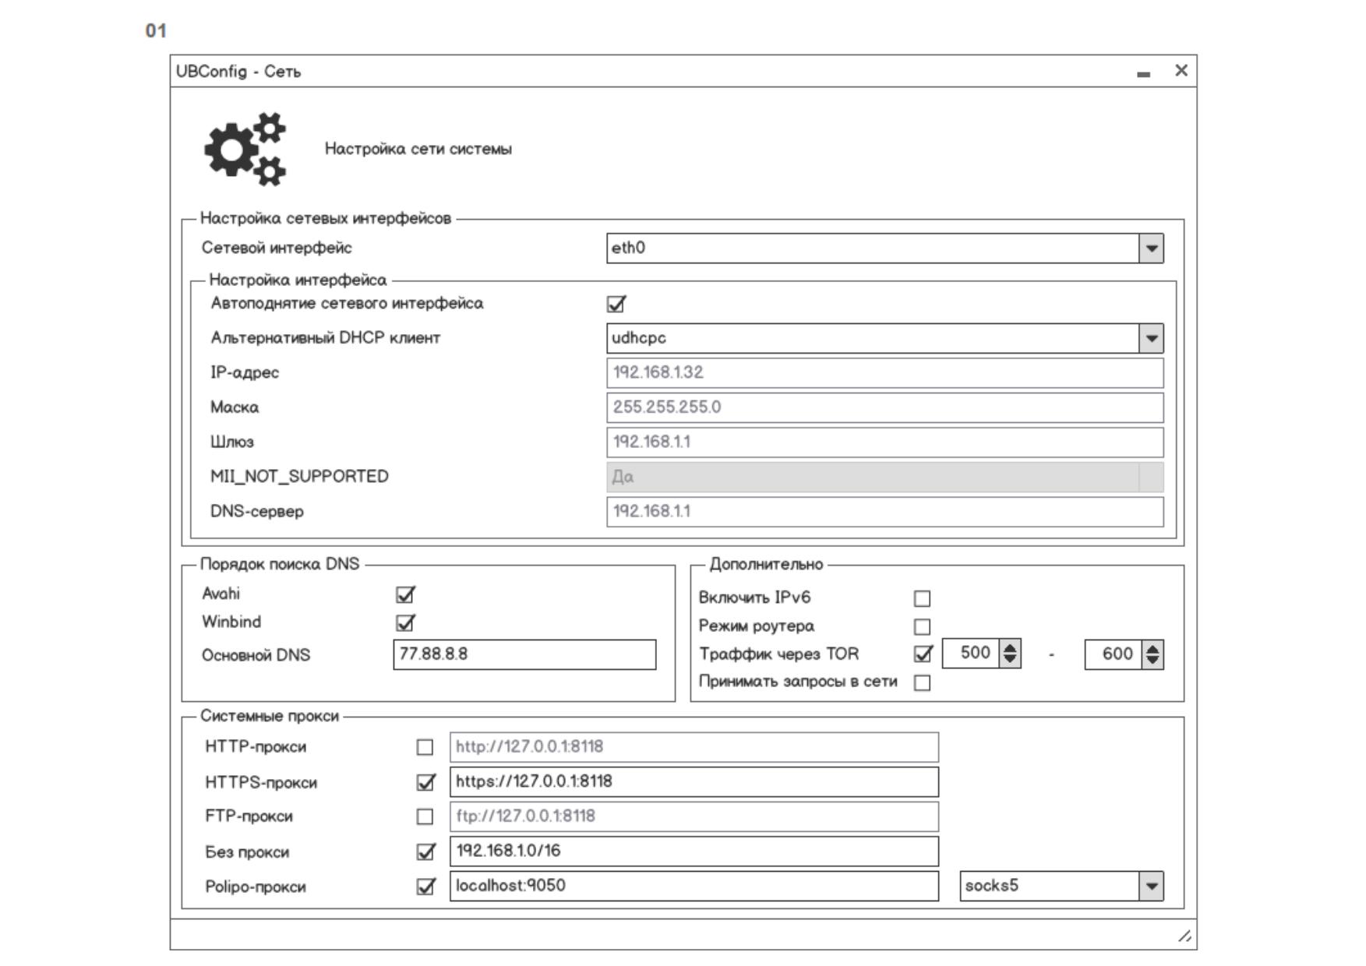
Task: Open the socks5 proxy type dropdown
Action: tap(1151, 887)
